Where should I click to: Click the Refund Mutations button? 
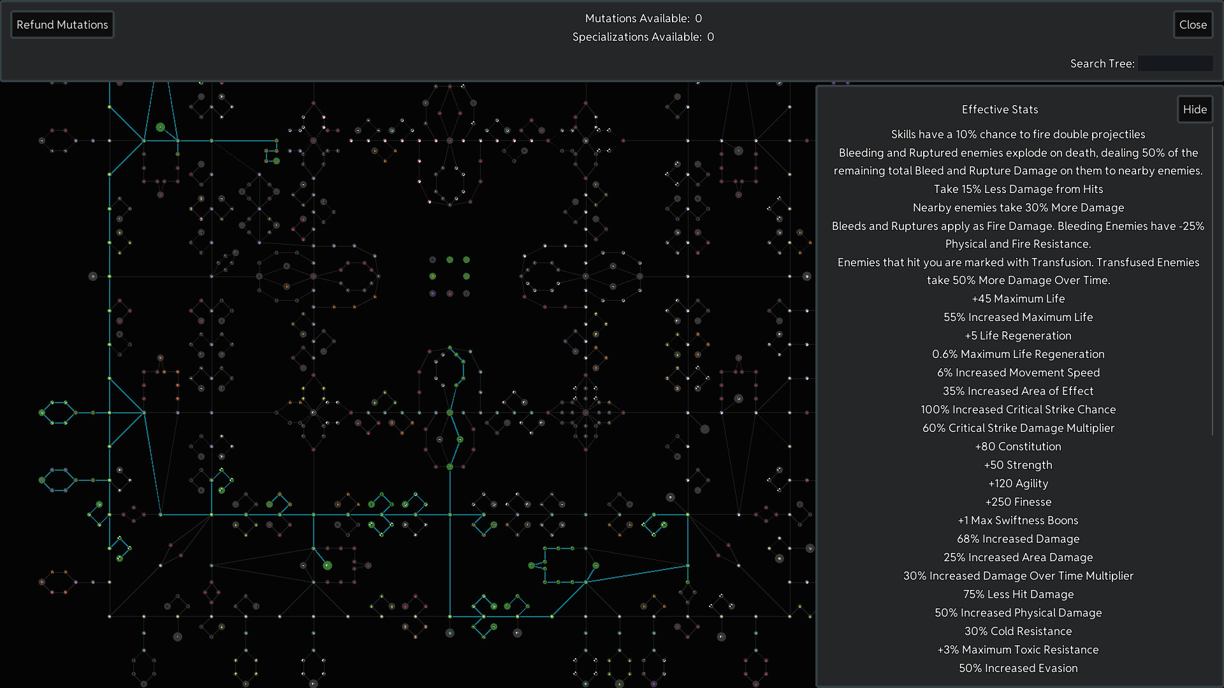point(62,24)
